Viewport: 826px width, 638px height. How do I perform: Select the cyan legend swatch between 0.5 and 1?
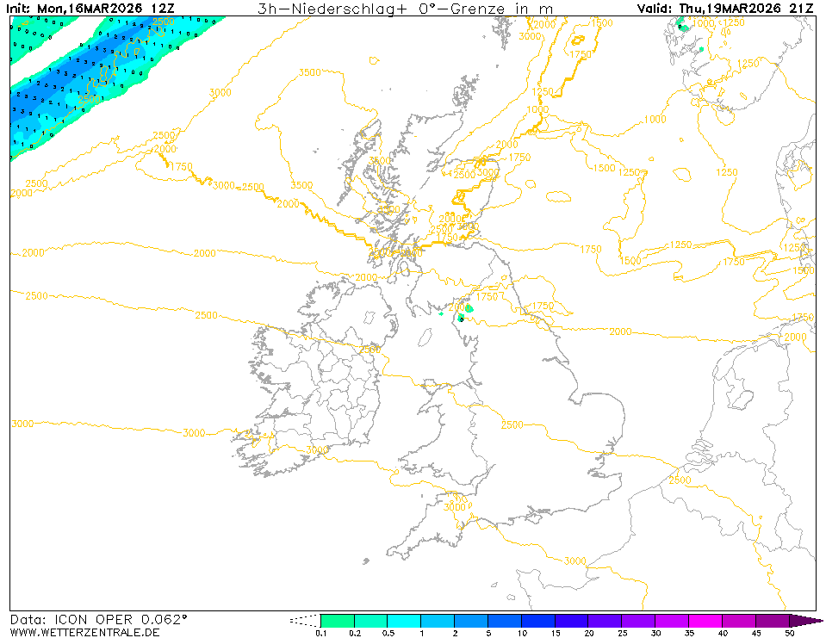tap(404, 620)
